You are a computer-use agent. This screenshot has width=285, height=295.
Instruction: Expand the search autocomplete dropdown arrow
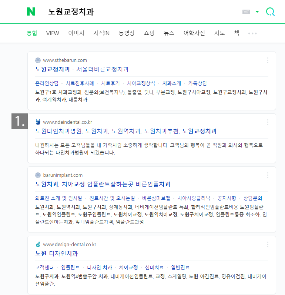pos(257,11)
